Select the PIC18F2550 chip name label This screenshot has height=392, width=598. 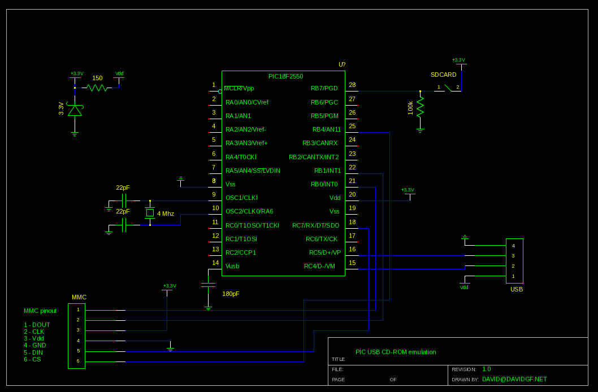coord(285,77)
